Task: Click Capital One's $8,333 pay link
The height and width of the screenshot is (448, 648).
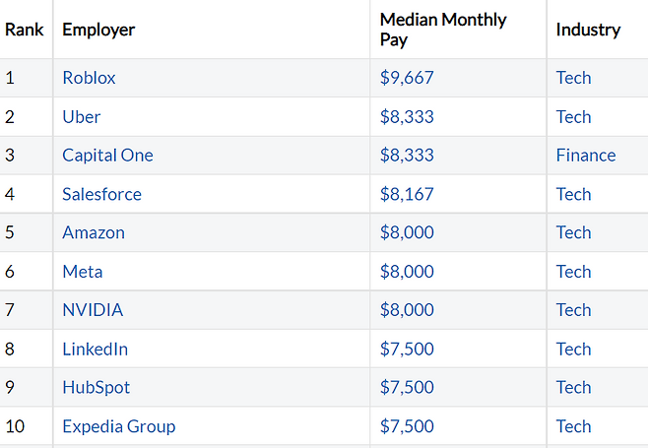Action: 407,156
